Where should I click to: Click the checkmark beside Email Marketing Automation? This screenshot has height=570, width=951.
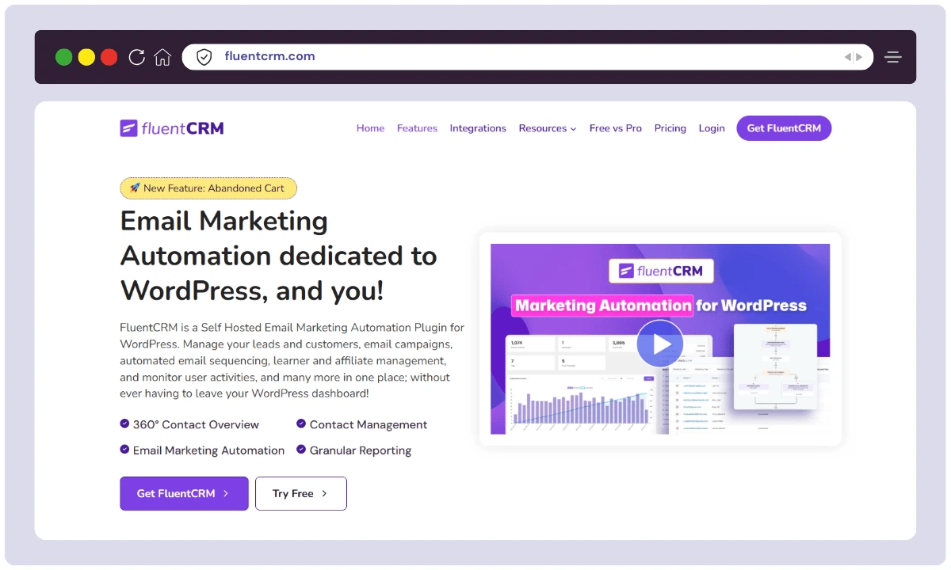tap(124, 450)
